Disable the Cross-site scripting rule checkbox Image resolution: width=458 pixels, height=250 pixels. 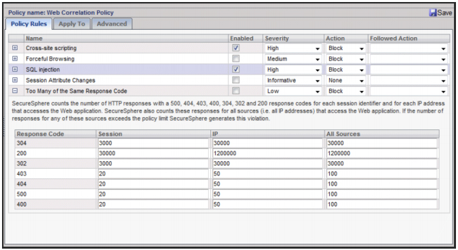click(x=235, y=48)
